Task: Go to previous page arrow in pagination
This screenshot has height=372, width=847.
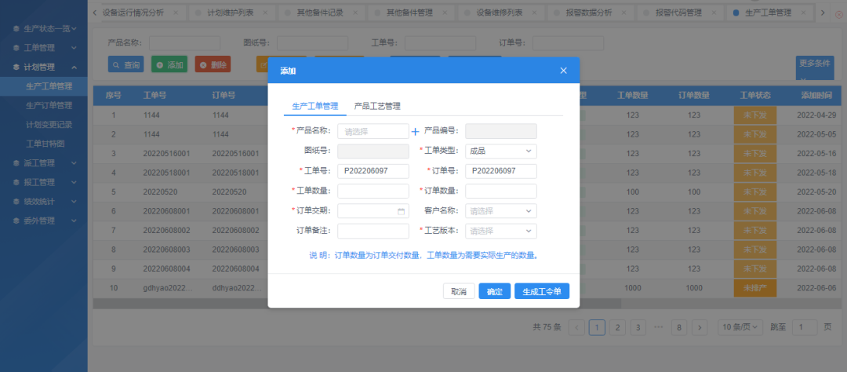Action: [577, 327]
